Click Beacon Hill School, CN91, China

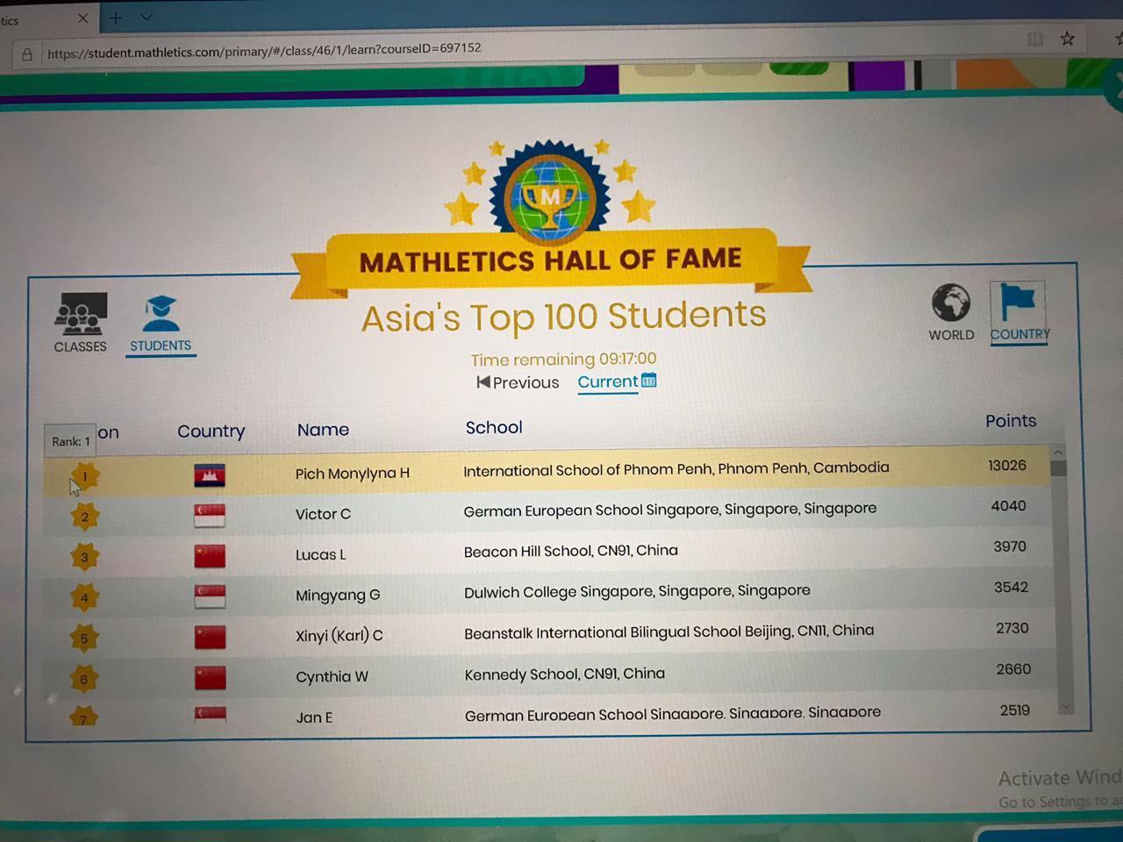tap(571, 551)
